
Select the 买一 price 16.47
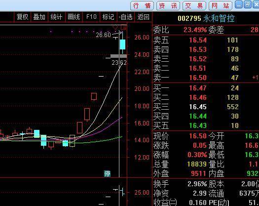(x=198, y=88)
